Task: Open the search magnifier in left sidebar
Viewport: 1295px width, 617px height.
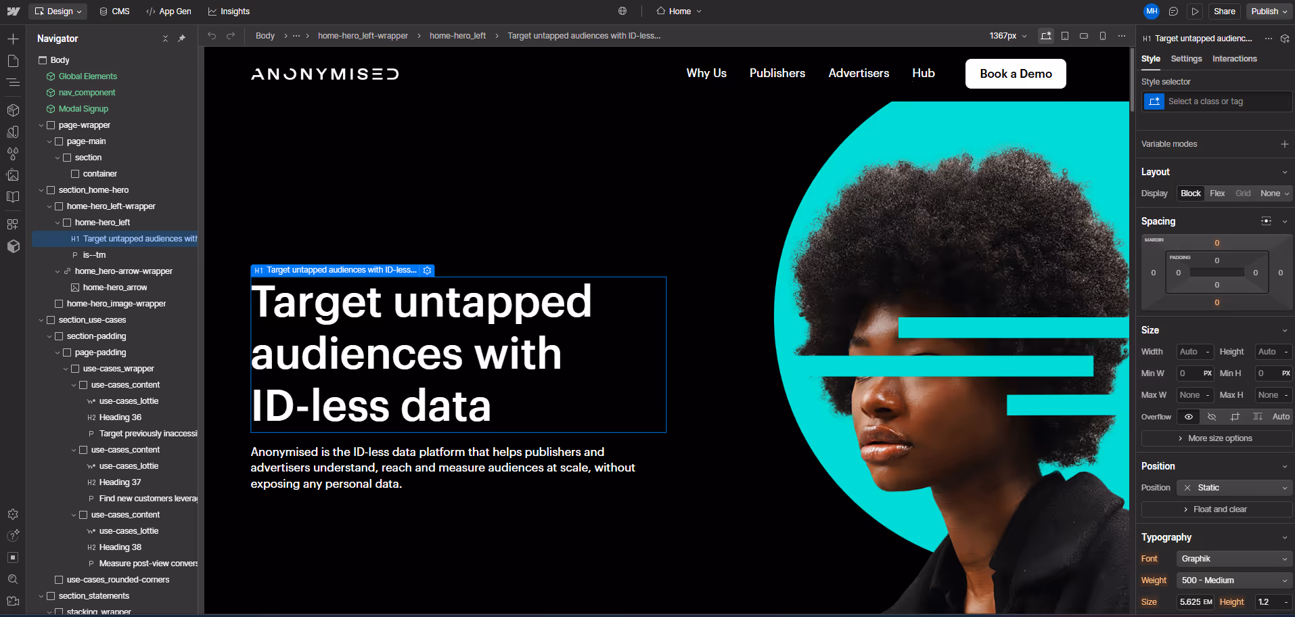Action: coord(13,579)
